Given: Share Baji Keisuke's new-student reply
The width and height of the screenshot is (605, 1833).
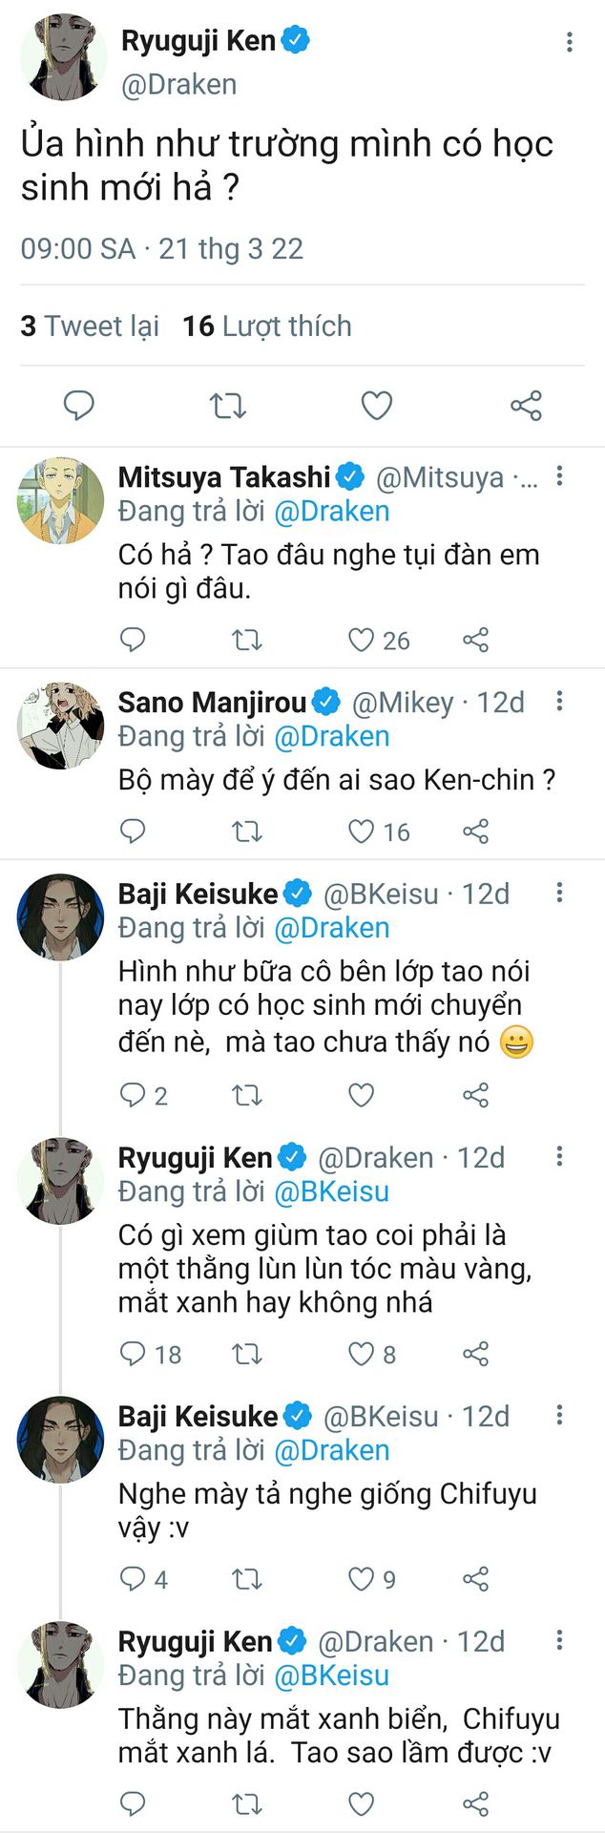Looking at the screenshot, I should tap(475, 1095).
